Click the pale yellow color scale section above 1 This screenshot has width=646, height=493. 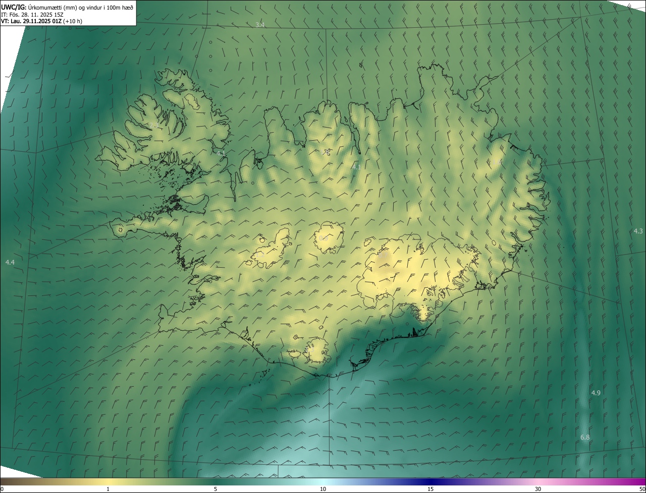point(108,481)
